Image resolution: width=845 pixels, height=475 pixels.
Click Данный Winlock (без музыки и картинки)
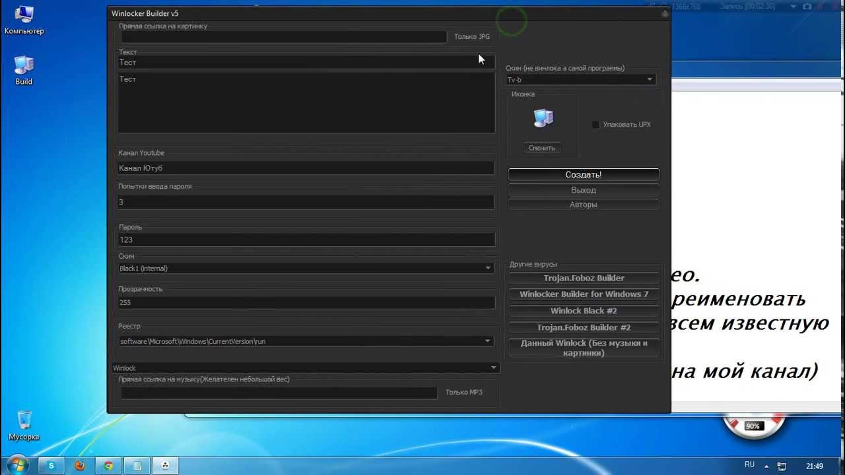pyautogui.click(x=584, y=348)
